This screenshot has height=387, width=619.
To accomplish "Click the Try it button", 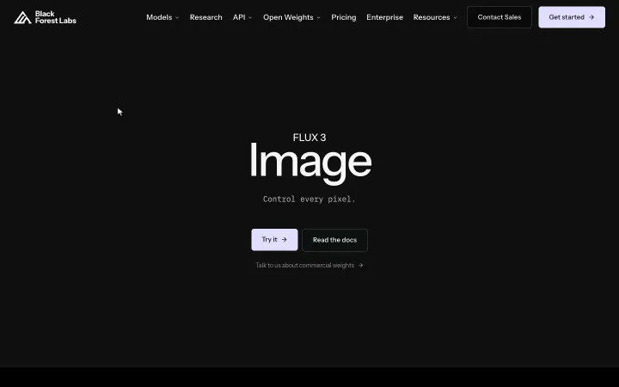I will pos(275,240).
